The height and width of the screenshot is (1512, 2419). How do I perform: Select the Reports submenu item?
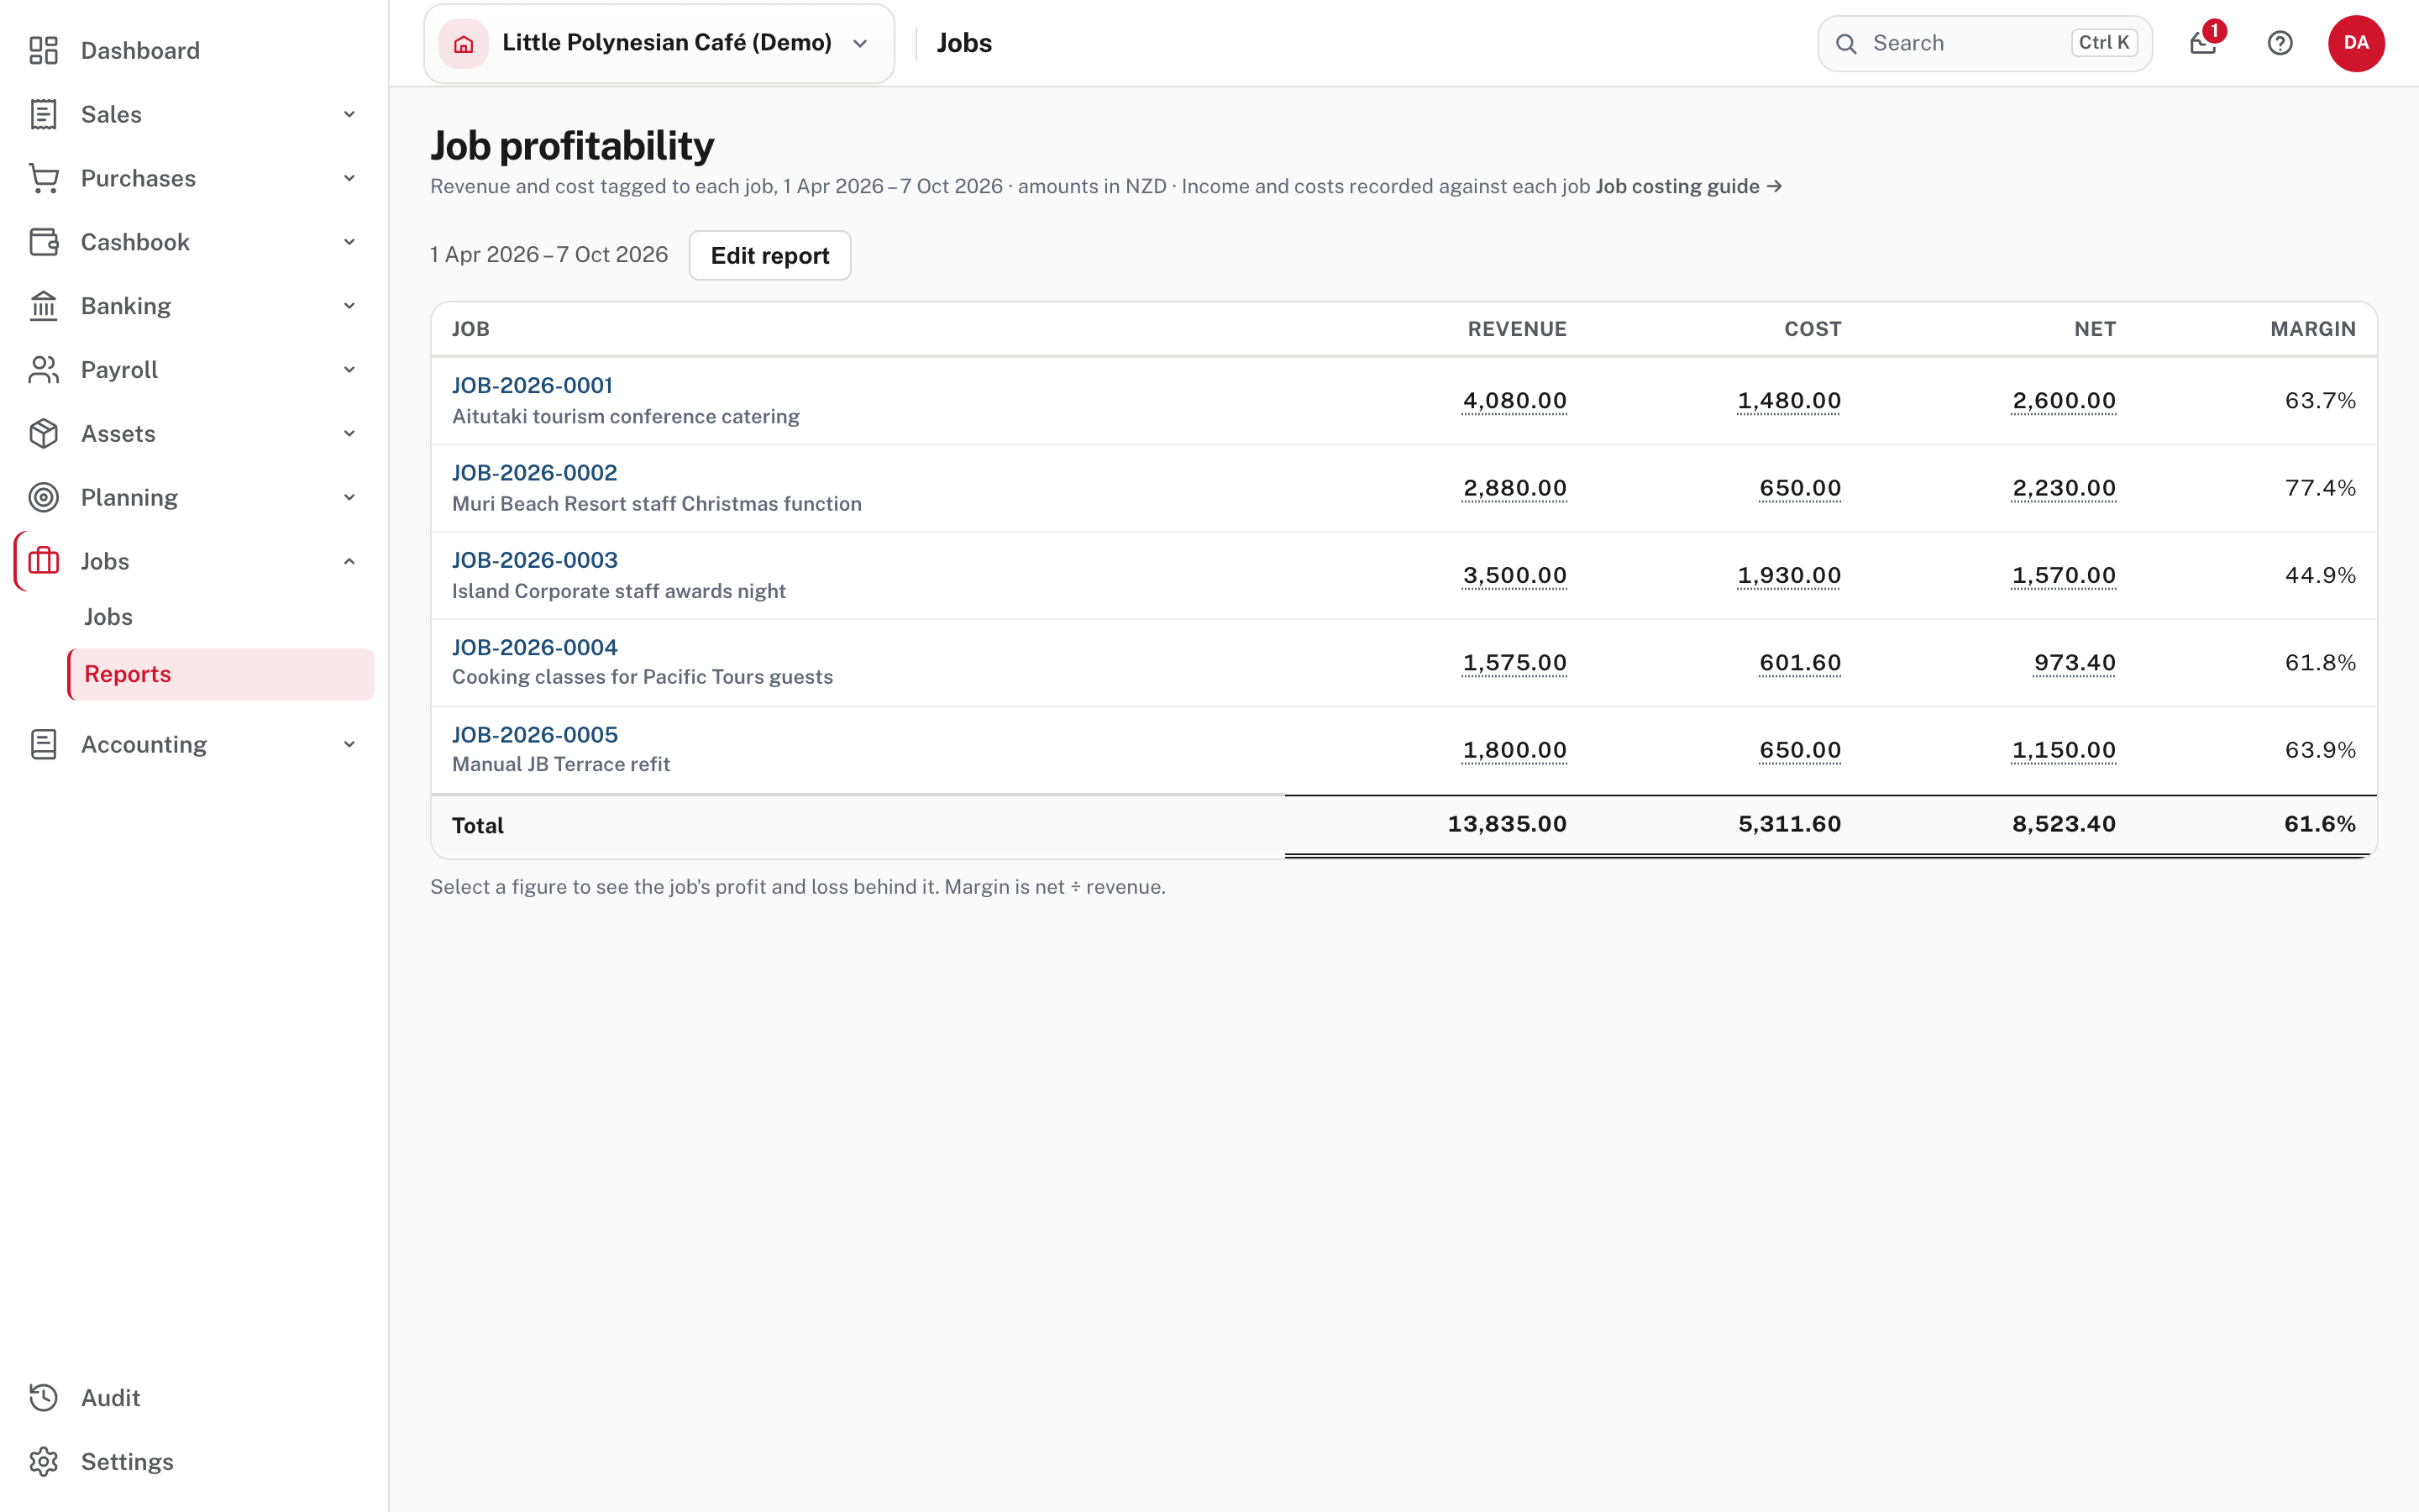(221, 674)
